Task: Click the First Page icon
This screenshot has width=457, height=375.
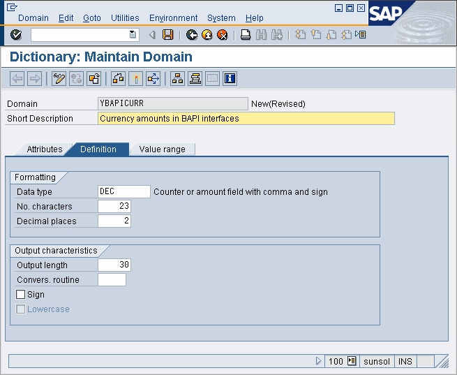Action: pos(300,35)
